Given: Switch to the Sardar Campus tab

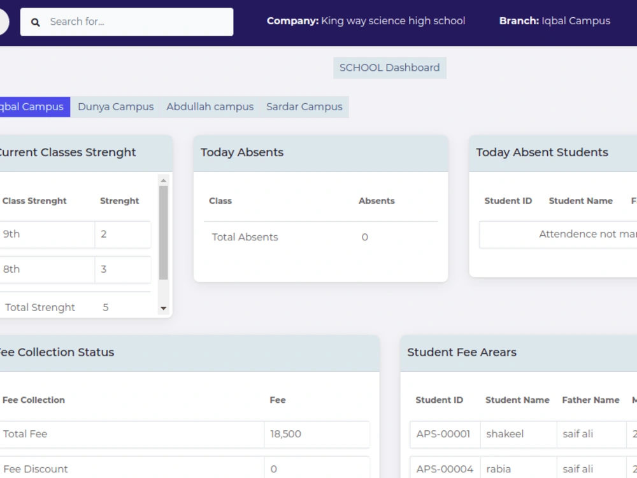Looking at the screenshot, I should coord(304,107).
